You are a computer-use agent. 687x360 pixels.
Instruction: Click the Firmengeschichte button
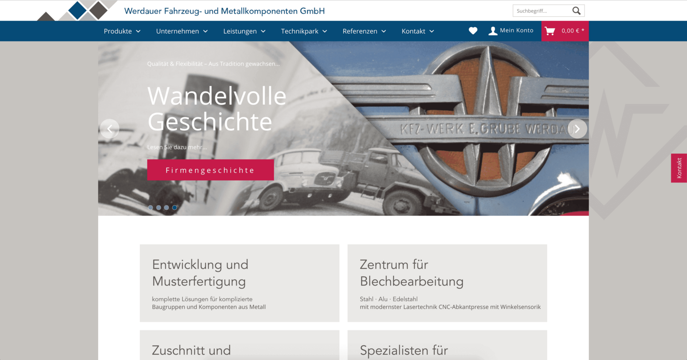click(x=210, y=170)
